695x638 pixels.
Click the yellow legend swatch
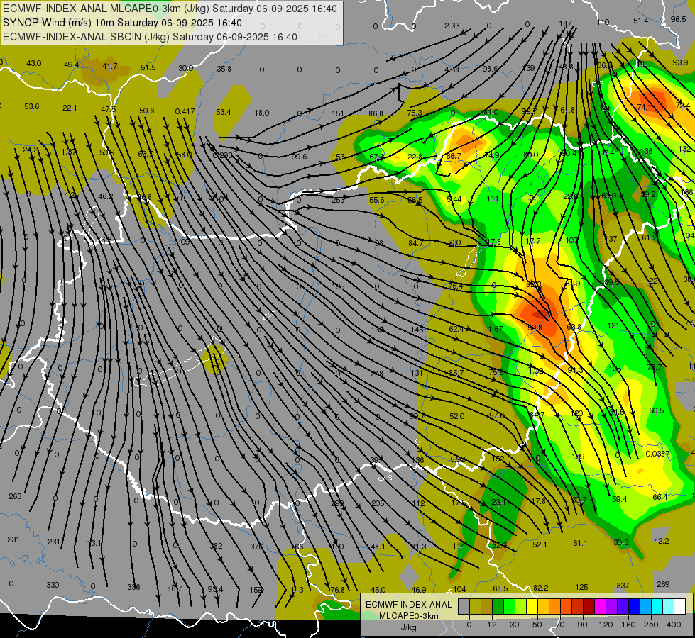pyautogui.click(x=532, y=607)
